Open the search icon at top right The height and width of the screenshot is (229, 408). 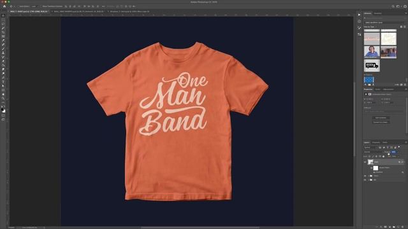393,6
